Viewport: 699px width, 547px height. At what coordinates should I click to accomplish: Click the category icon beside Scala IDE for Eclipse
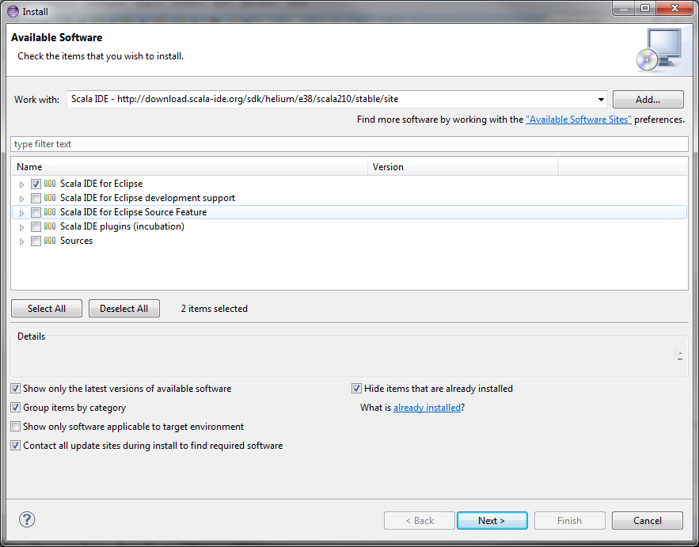[50, 184]
